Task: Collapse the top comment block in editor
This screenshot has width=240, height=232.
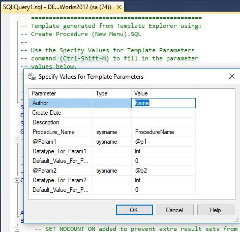Action: pos(17,18)
